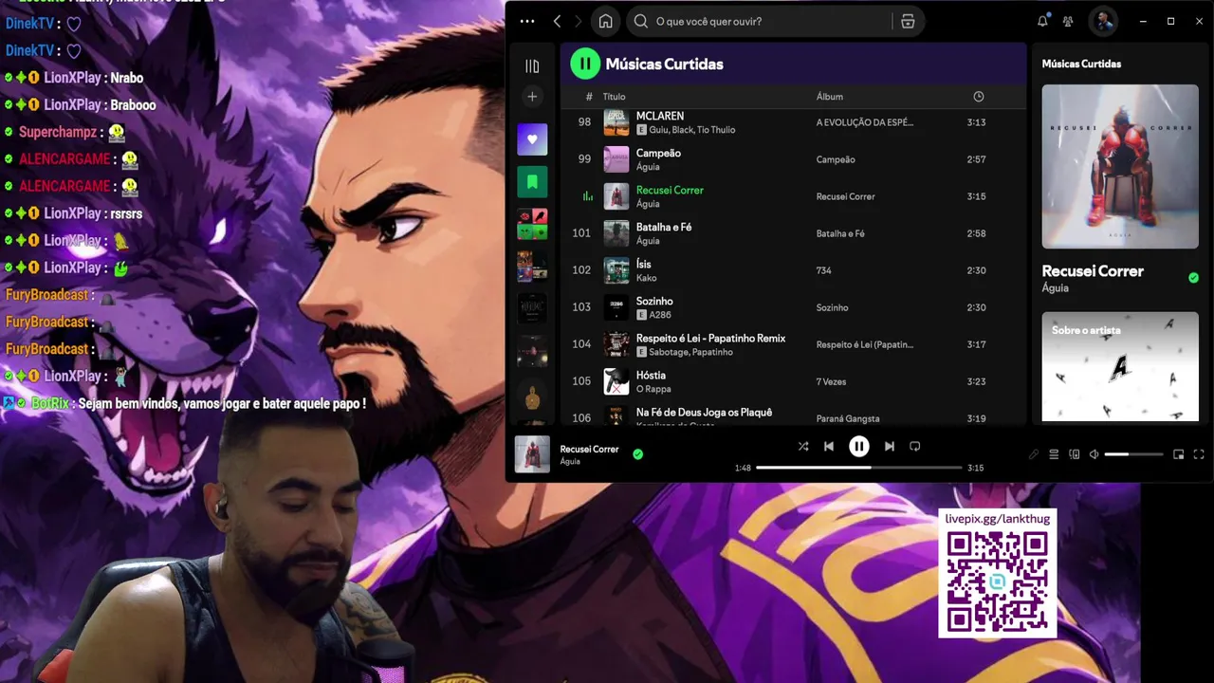Screen dimensions: 1214x683
Task: Enter full screen player
Action: click(1199, 454)
